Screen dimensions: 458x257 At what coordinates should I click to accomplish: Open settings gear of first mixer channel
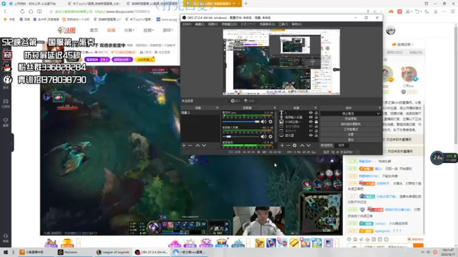click(x=270, y=122)
